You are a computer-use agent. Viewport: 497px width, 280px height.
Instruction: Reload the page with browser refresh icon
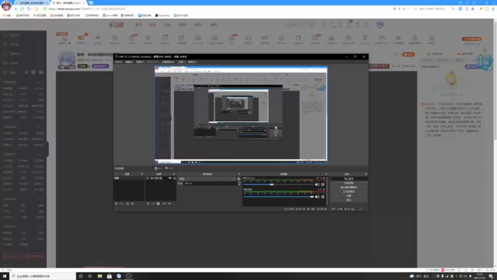22,9
